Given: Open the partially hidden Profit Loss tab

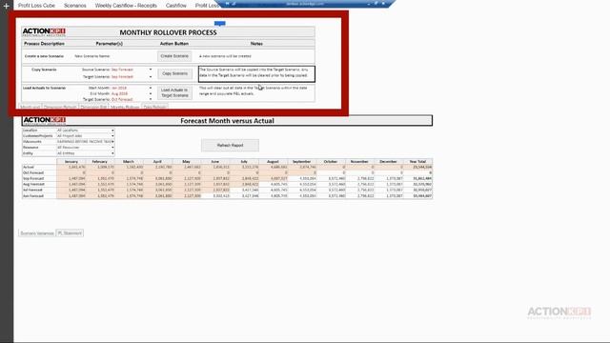Looking at the screenshot, I should point(207,6).
